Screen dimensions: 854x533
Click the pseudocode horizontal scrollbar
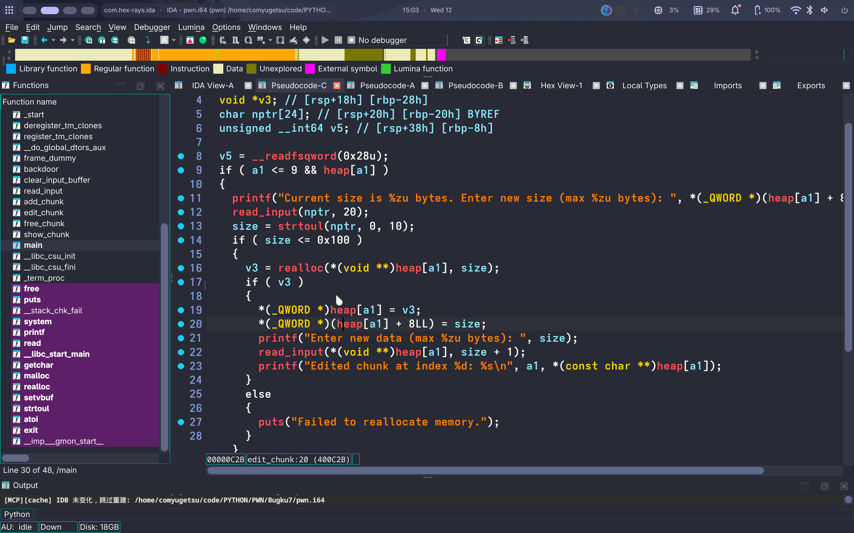(x=485, y=470)
